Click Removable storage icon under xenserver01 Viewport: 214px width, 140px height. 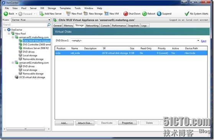pyautogui.click(x=20, y=59)
